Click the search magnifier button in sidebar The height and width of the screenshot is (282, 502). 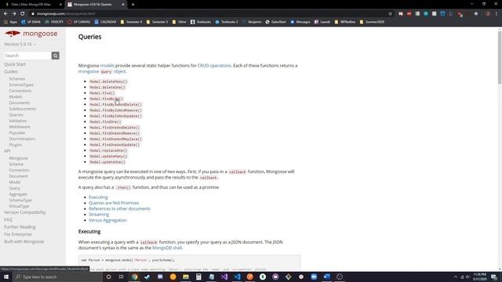tap(56, 56)
